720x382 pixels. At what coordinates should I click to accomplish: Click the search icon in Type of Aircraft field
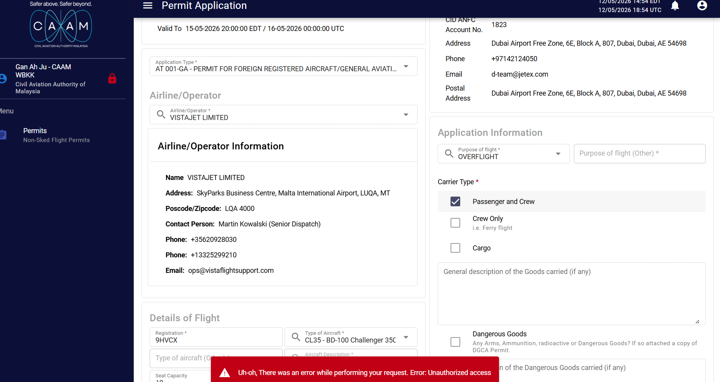(x=296, y=337)
